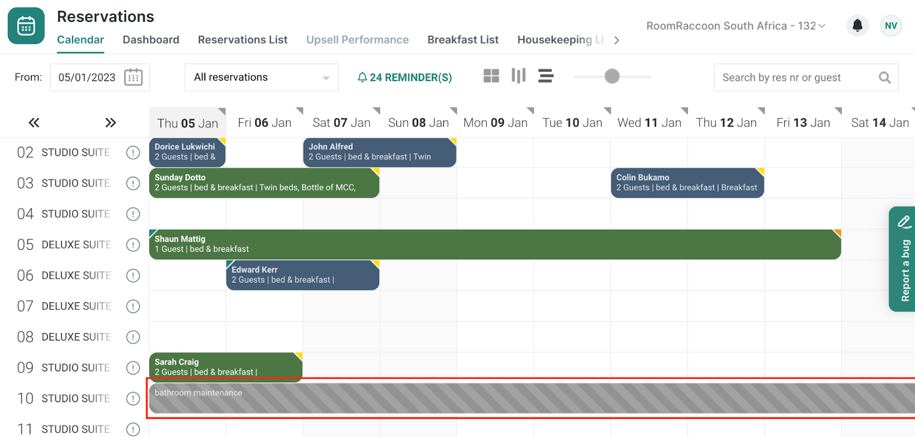Open the bathroom maintenance block
The image size is (915, 437).
pyautogui.click(x=532, y=398)
